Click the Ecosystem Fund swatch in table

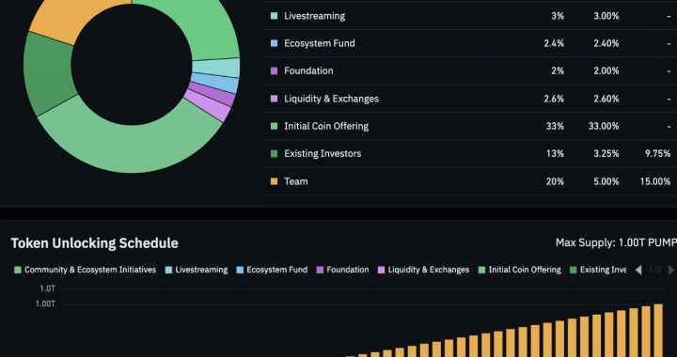tap(274, 43)
